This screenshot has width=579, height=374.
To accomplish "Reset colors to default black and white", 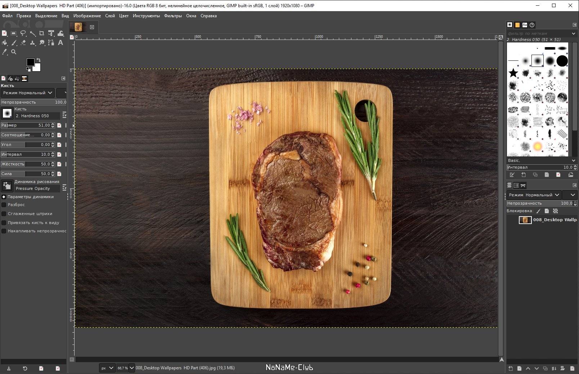I will (x=28, y=69).
